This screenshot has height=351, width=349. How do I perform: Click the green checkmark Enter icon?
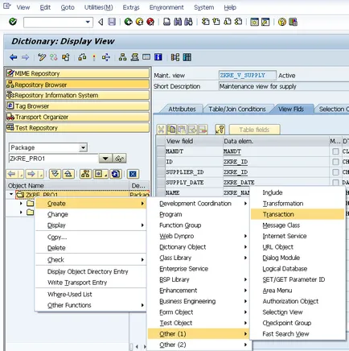tap(13, 22)
